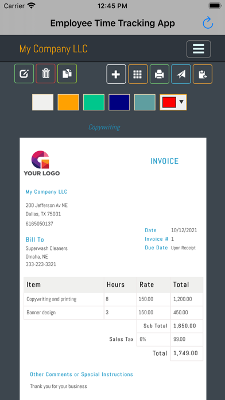This screenshot has height=400, width=225.
Task: Click the Banner design item cell
Action: point(64,313)
